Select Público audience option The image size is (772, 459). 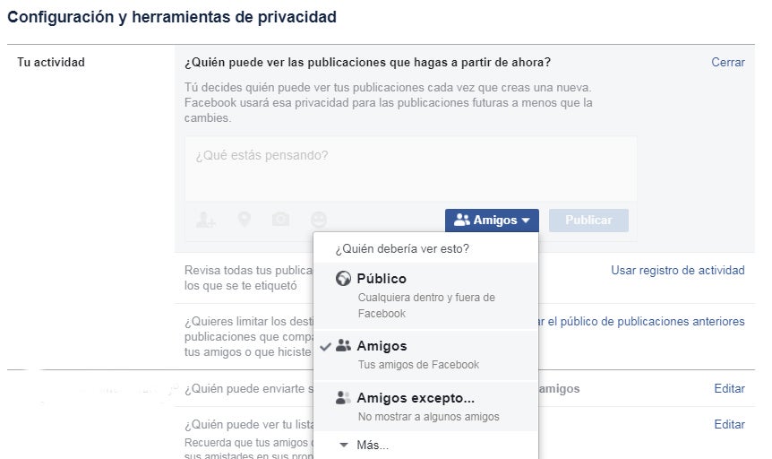coord(426,296)
